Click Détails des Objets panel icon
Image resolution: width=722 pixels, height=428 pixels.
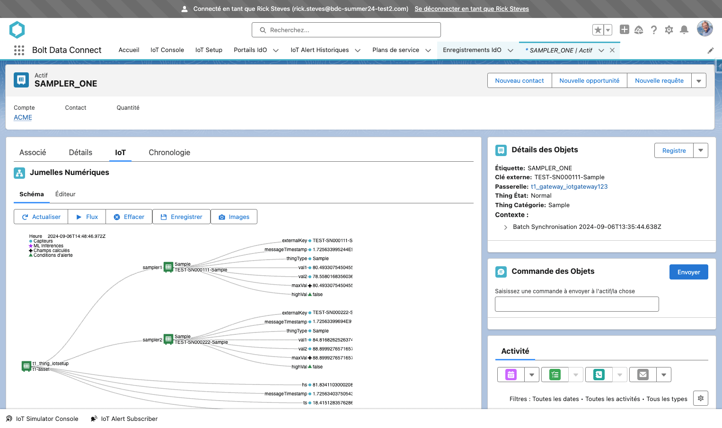(501, 150)
